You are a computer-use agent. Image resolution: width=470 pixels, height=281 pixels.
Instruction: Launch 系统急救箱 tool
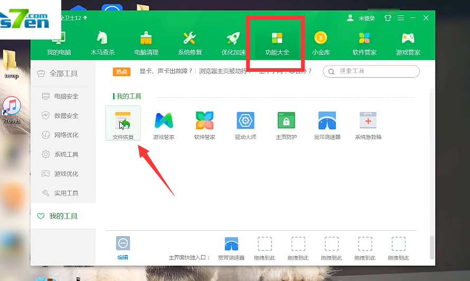tap(368, 125)
